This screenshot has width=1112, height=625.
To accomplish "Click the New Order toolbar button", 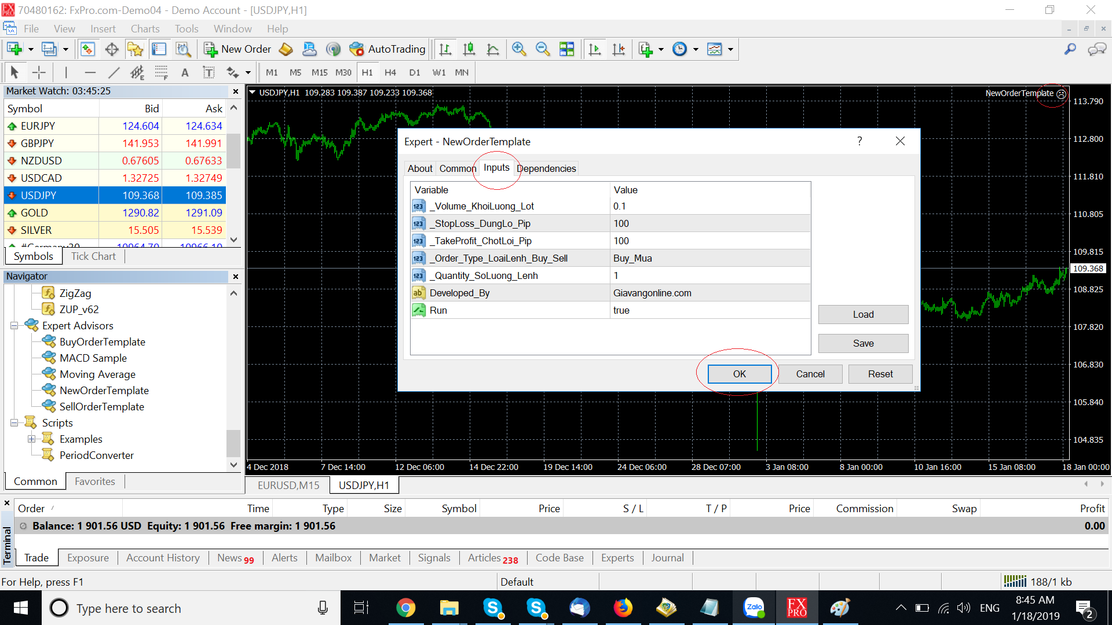I will (237, 49).
